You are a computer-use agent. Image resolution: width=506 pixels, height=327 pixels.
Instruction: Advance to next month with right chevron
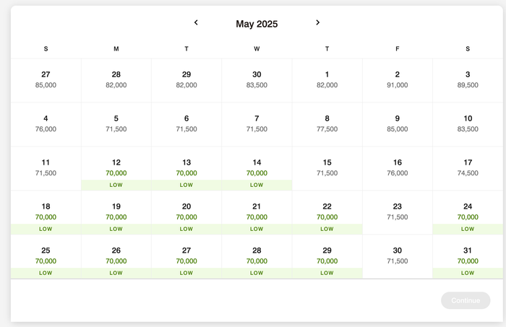(317, 22)
